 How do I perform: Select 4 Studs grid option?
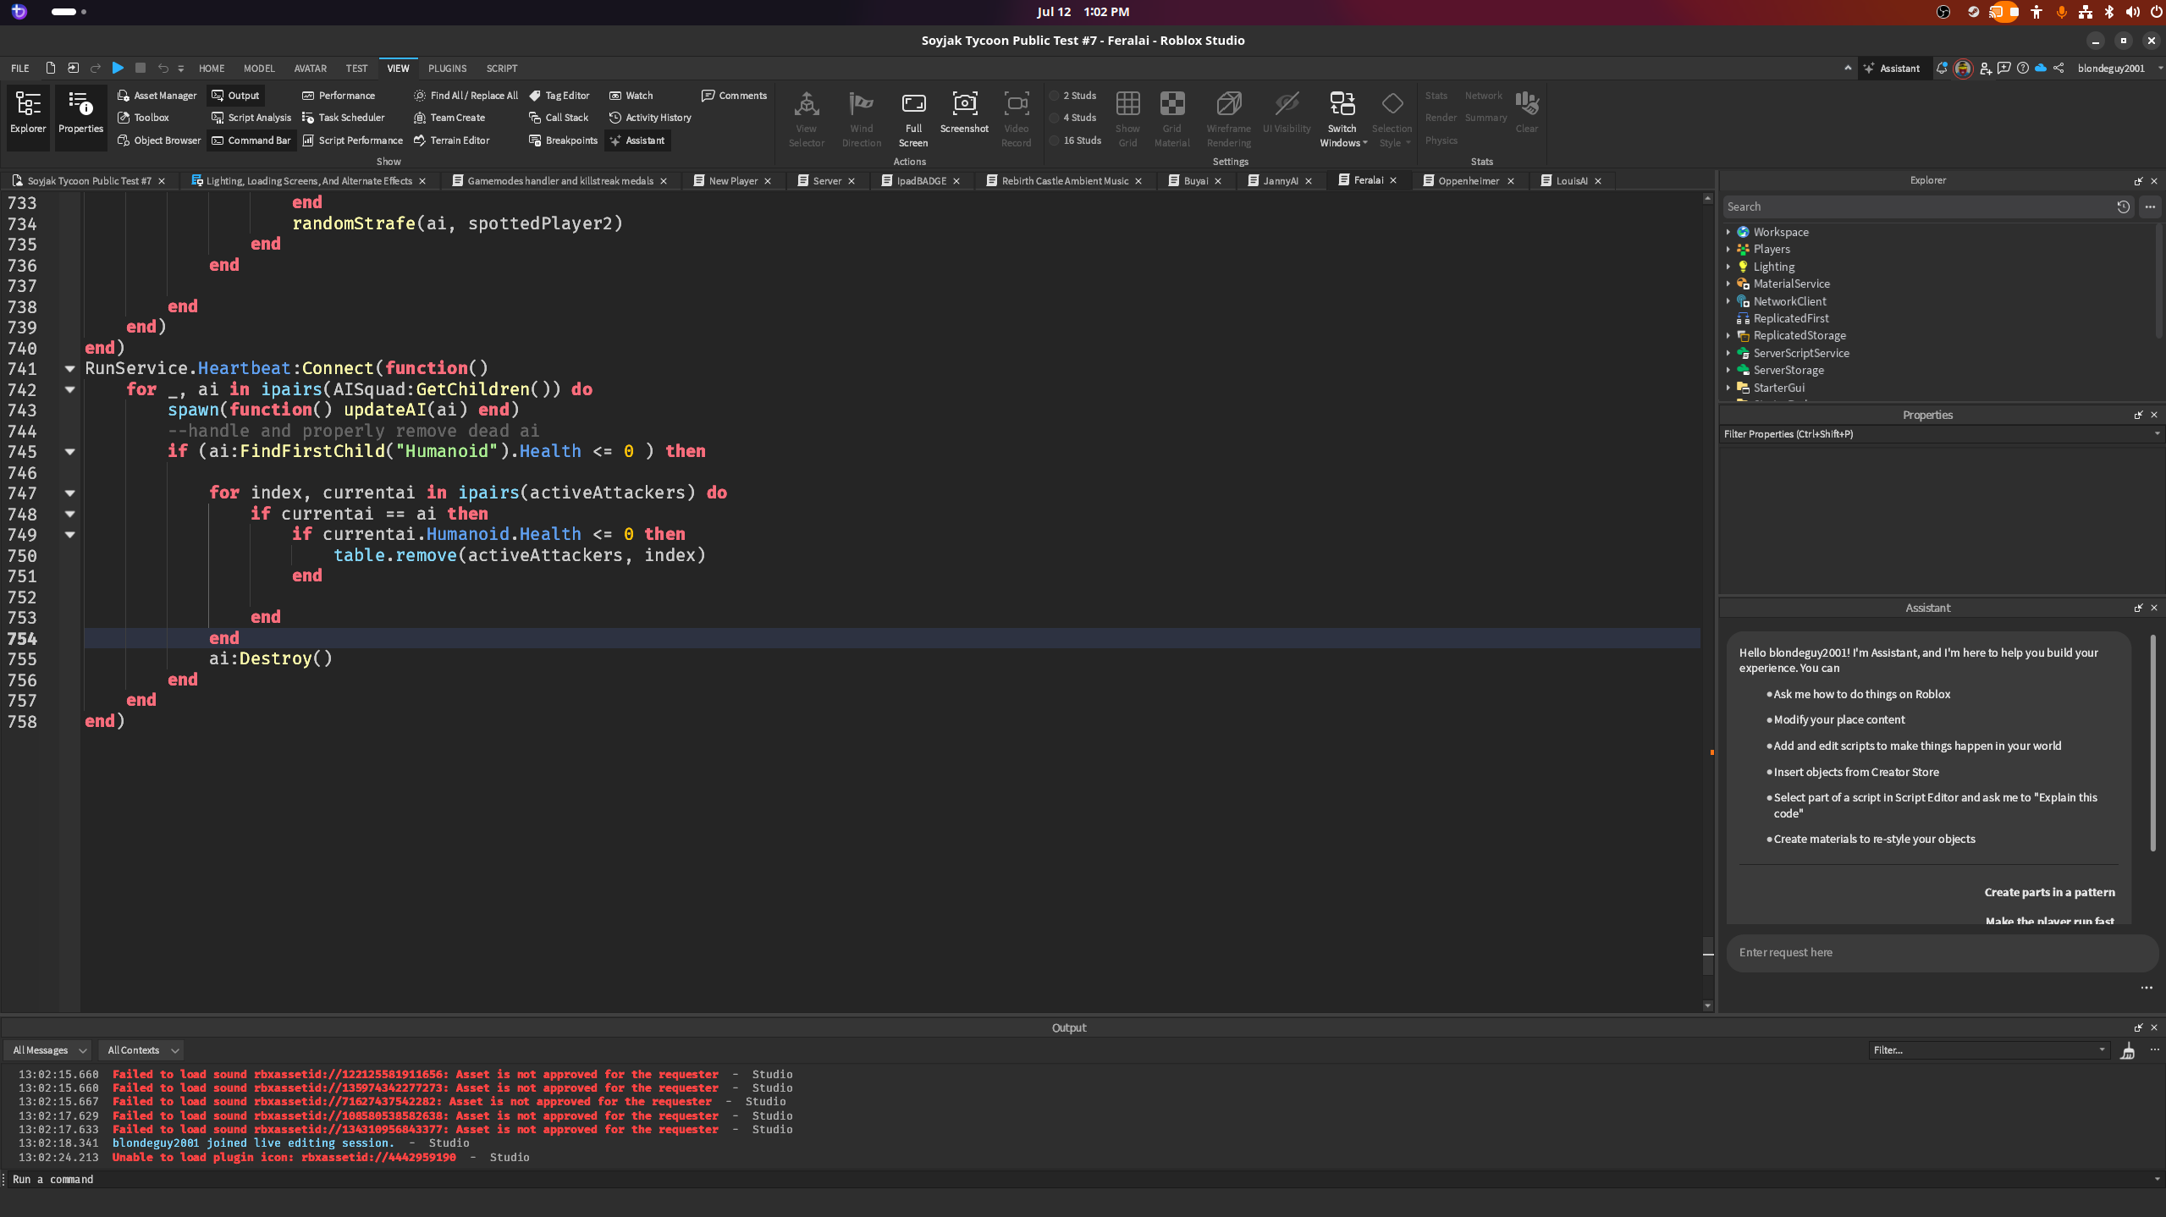click(x=1073, y=118)
